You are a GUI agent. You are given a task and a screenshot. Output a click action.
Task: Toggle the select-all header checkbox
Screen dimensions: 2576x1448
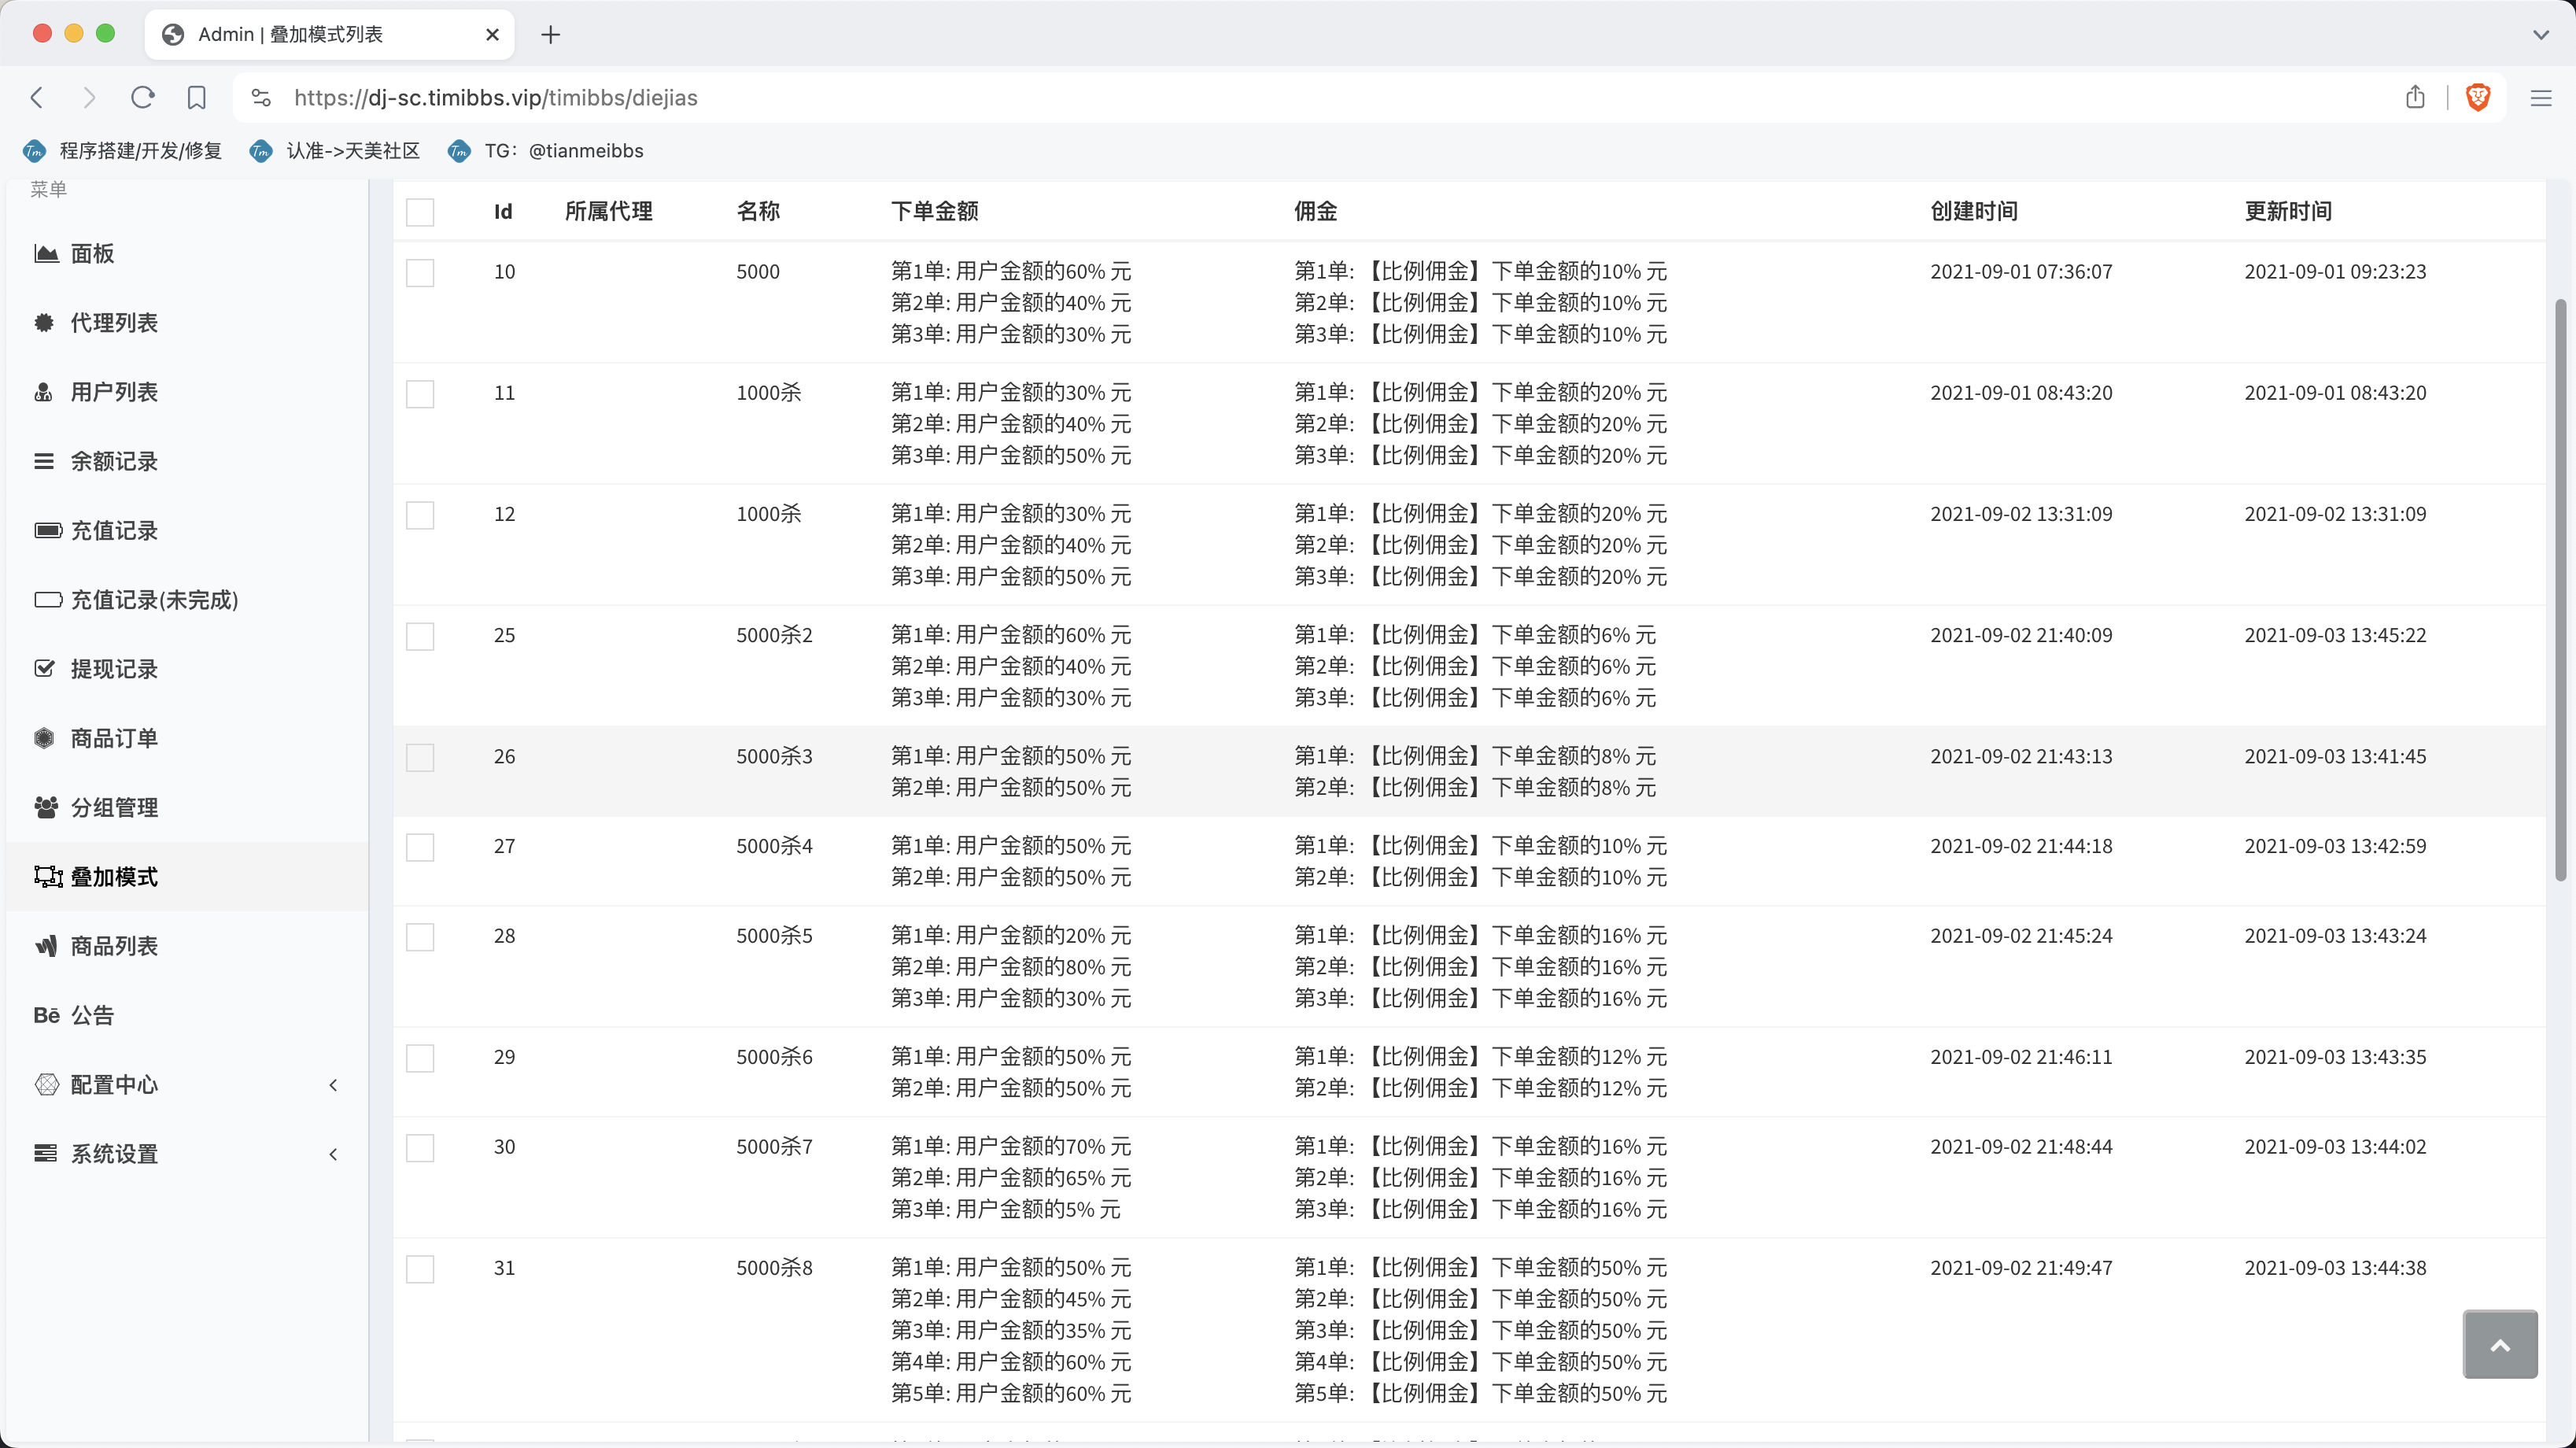420,212
